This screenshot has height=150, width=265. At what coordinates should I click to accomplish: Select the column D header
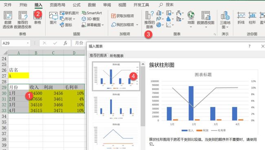[74, 53]
